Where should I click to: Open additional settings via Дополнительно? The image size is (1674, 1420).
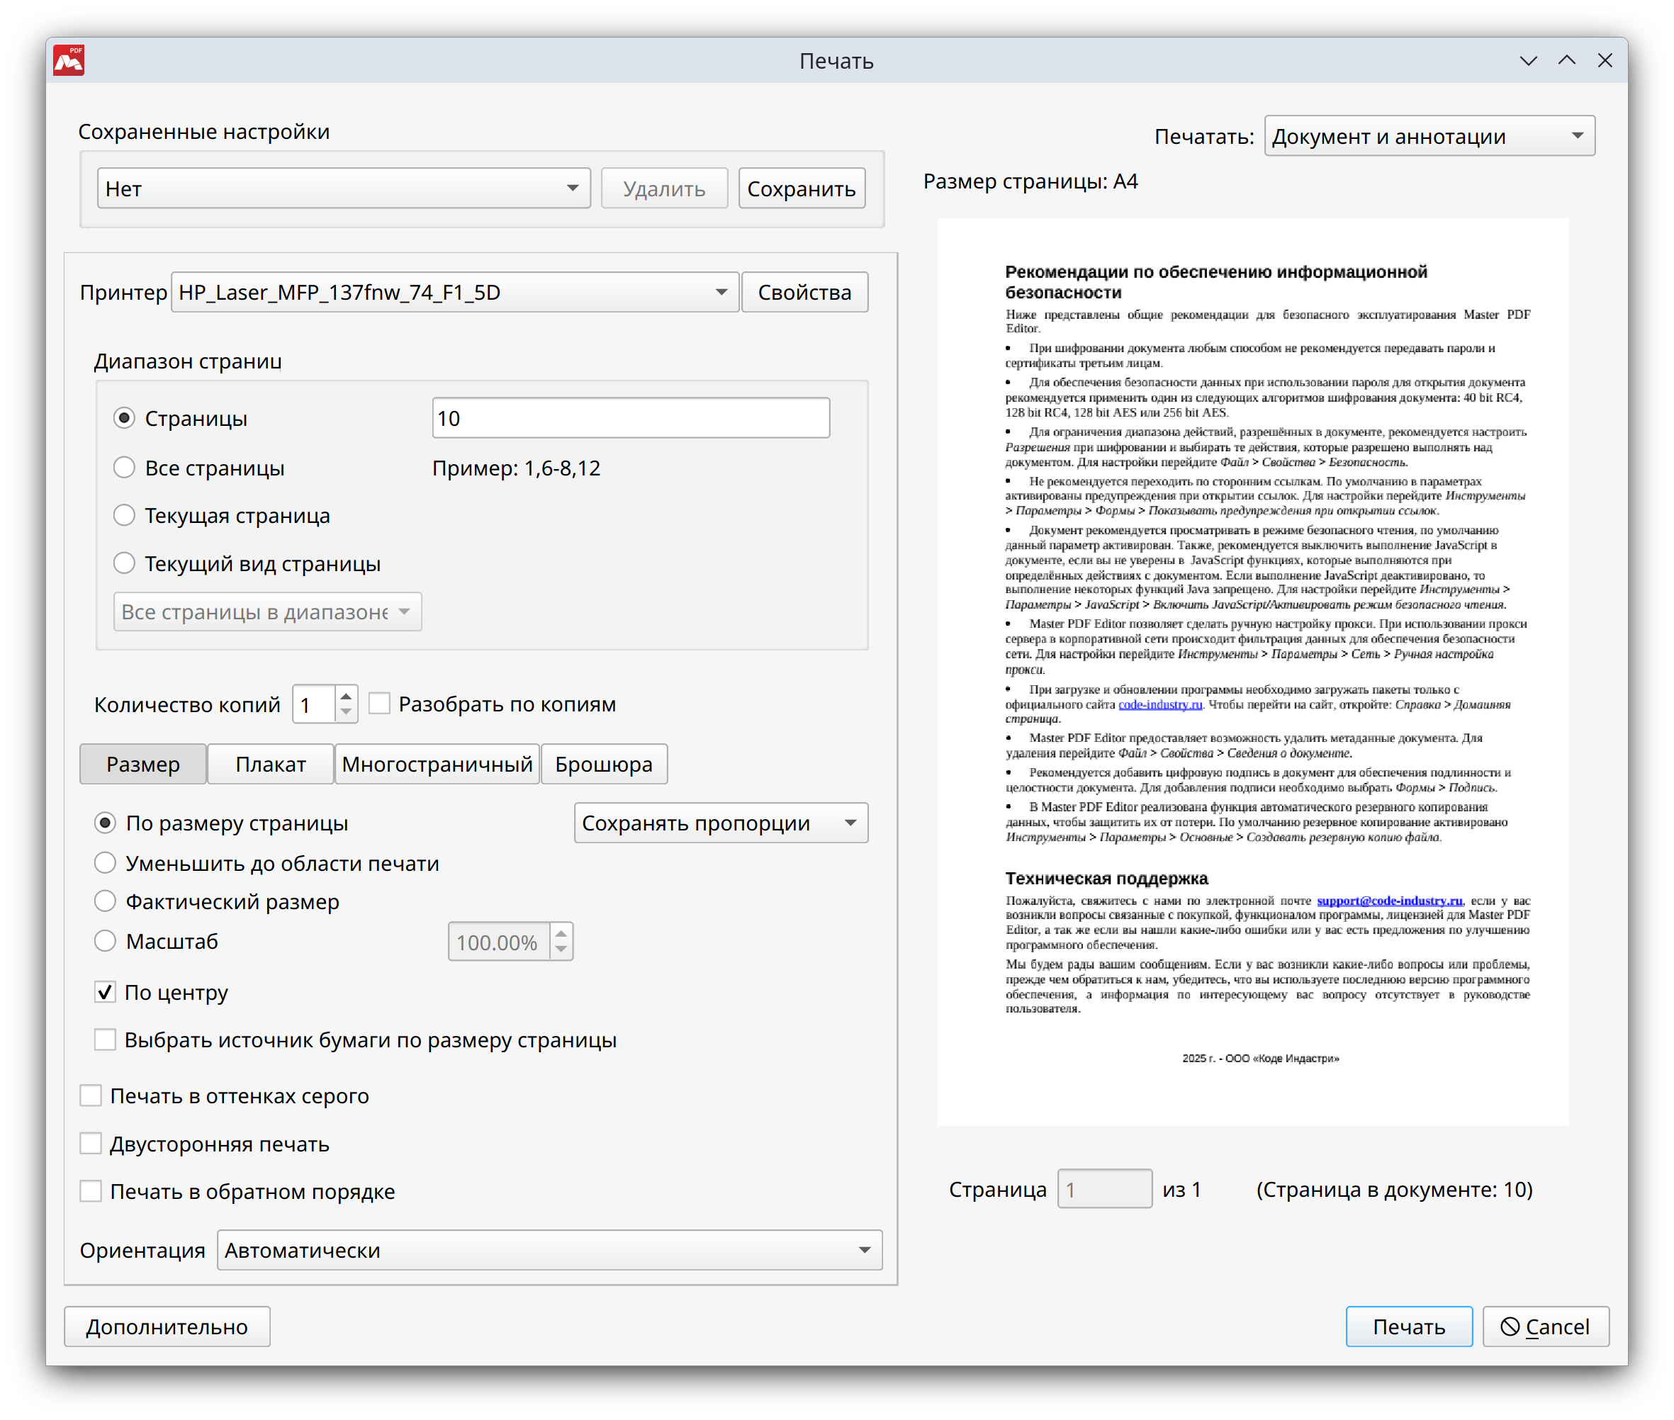(x=166, y=1326)
